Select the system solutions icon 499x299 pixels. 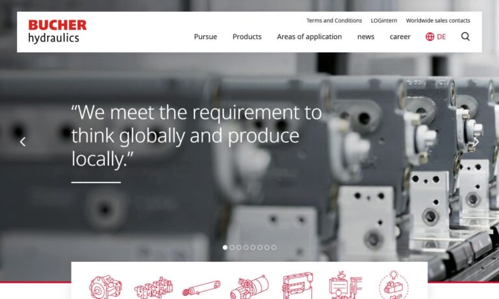345,285
